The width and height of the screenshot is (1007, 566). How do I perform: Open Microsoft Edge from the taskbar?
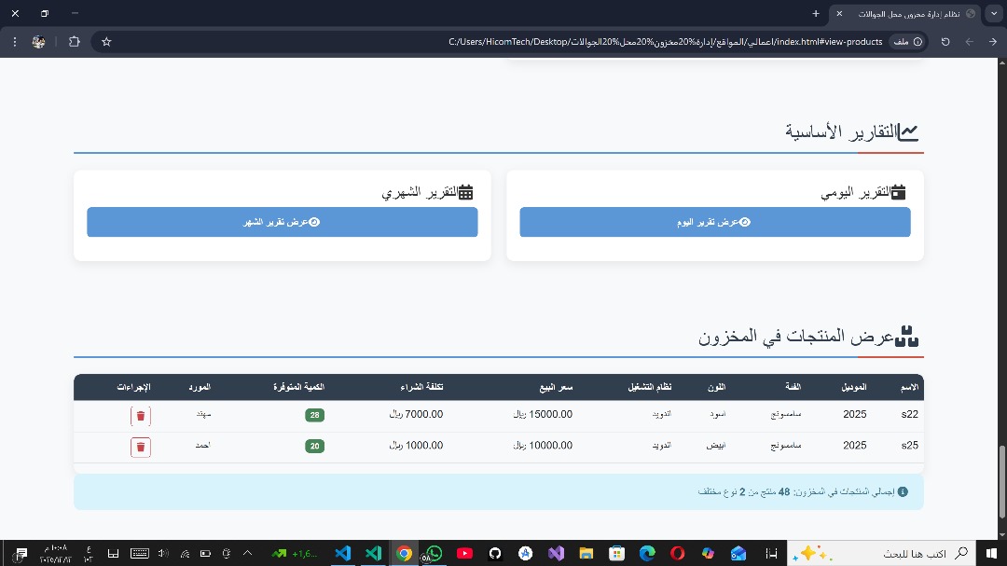647,553
